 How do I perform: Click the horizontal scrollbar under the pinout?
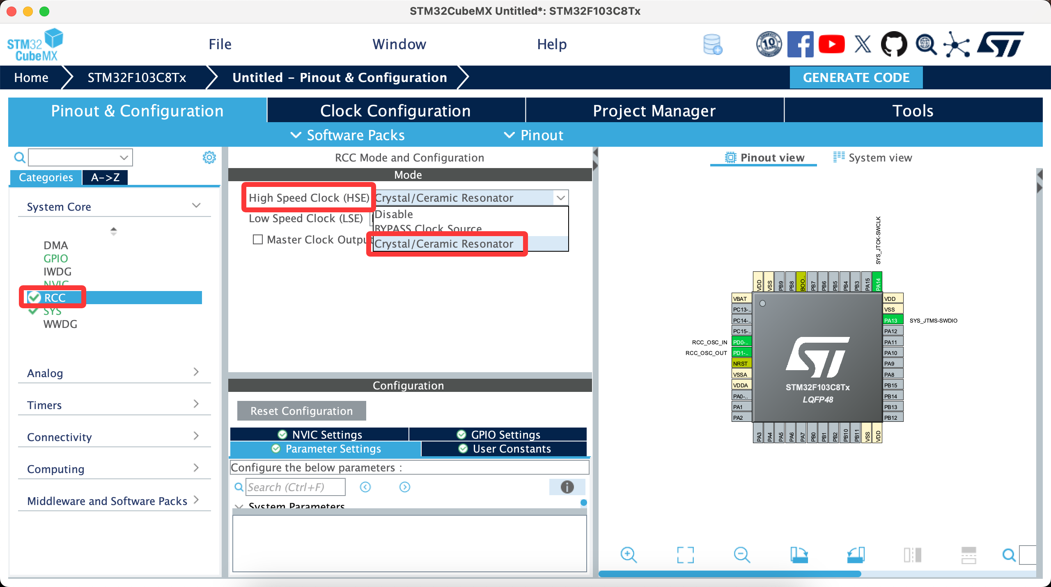[x=730, y=574]
